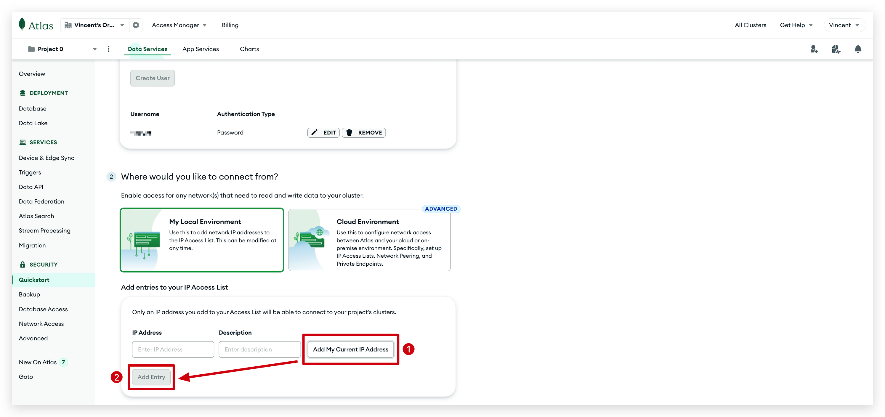This screenshot has height=417, width=885.
Task: Click the Deployment stack icon
Action: [x=23, y=93]
